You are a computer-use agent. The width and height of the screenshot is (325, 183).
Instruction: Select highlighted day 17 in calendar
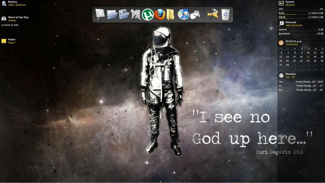pyautogui.click(x=308, y=57)
